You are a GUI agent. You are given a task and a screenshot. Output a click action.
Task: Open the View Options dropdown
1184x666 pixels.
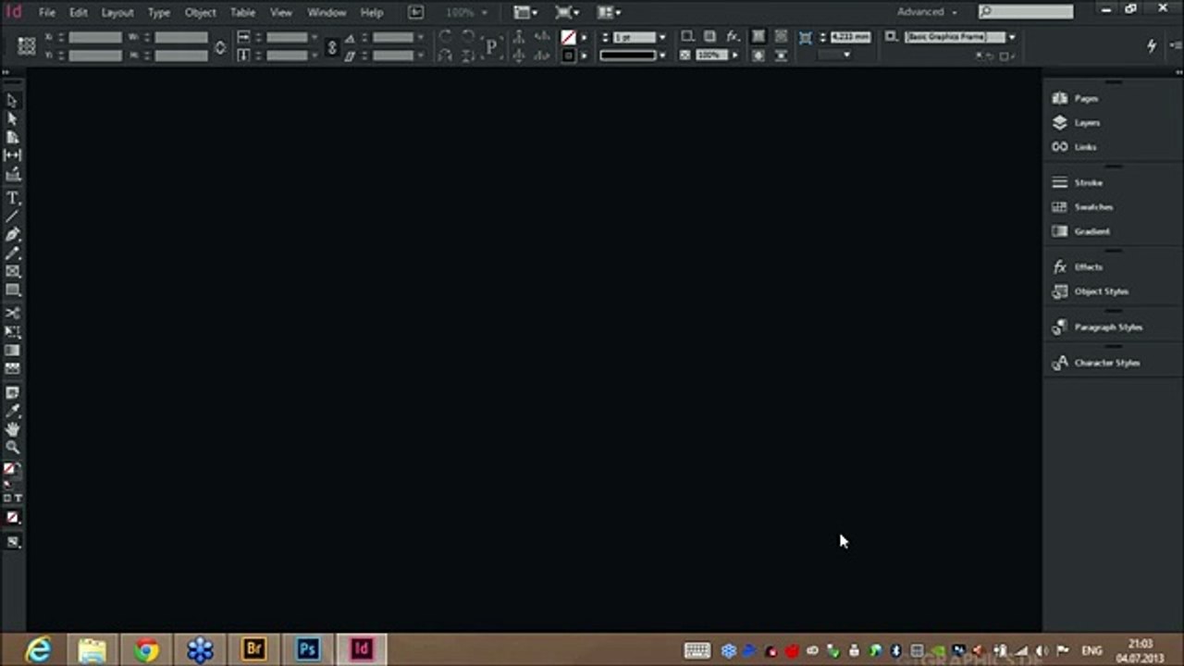point(525,13)
